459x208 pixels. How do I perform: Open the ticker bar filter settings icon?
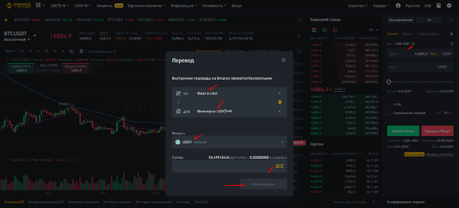pyautogui.click(x=299, y=20)
